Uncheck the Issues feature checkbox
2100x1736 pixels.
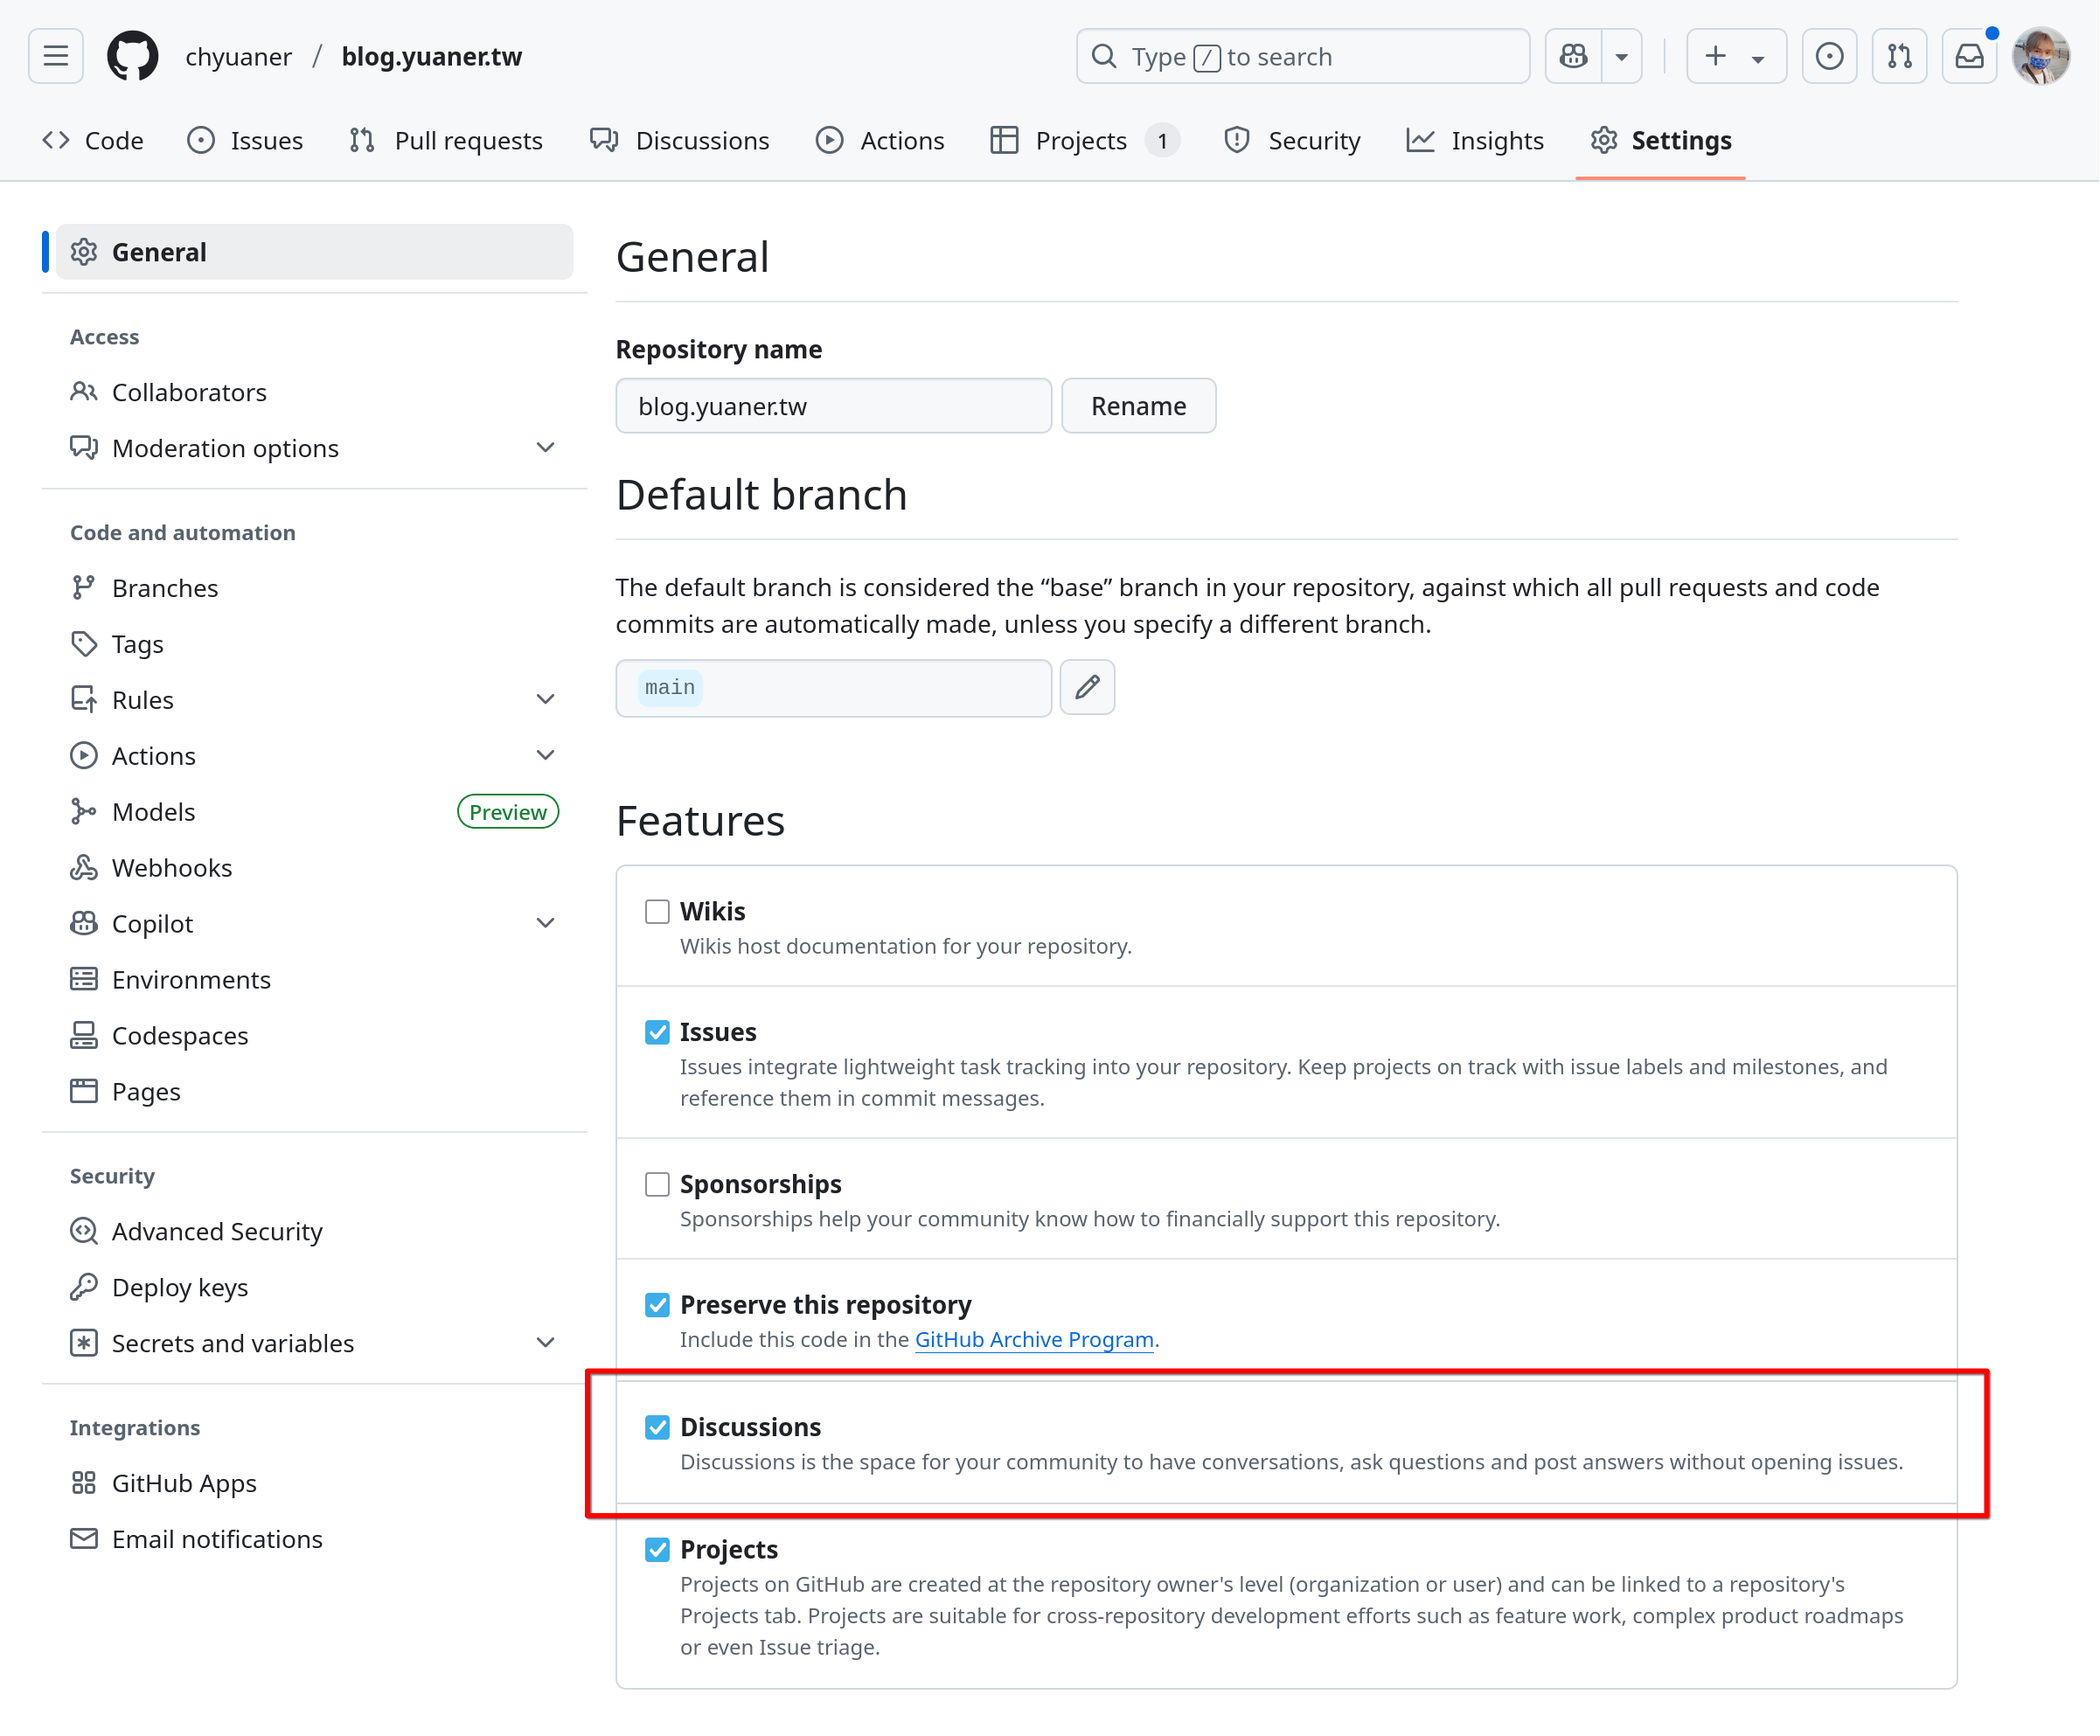tap(657, 1033)
